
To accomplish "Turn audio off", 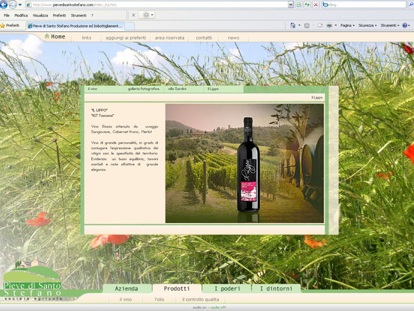I will tap(218, 308).
